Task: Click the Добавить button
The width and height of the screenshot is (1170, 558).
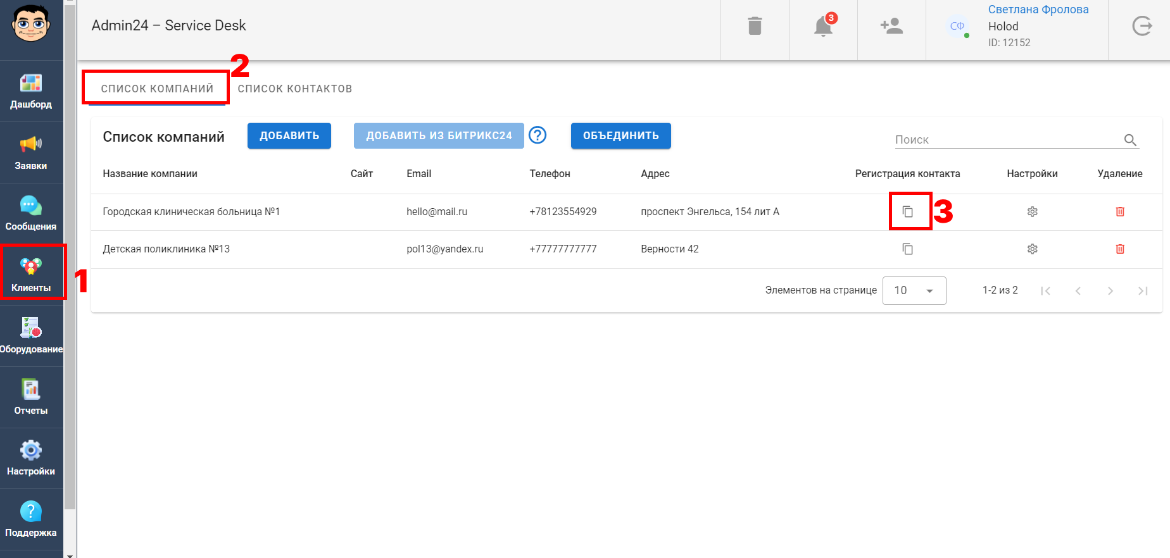Action: pos(289,135)
